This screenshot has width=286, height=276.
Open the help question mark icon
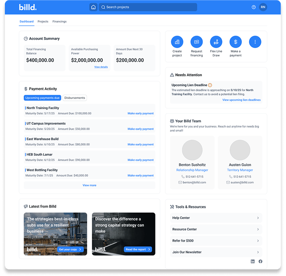254,7
